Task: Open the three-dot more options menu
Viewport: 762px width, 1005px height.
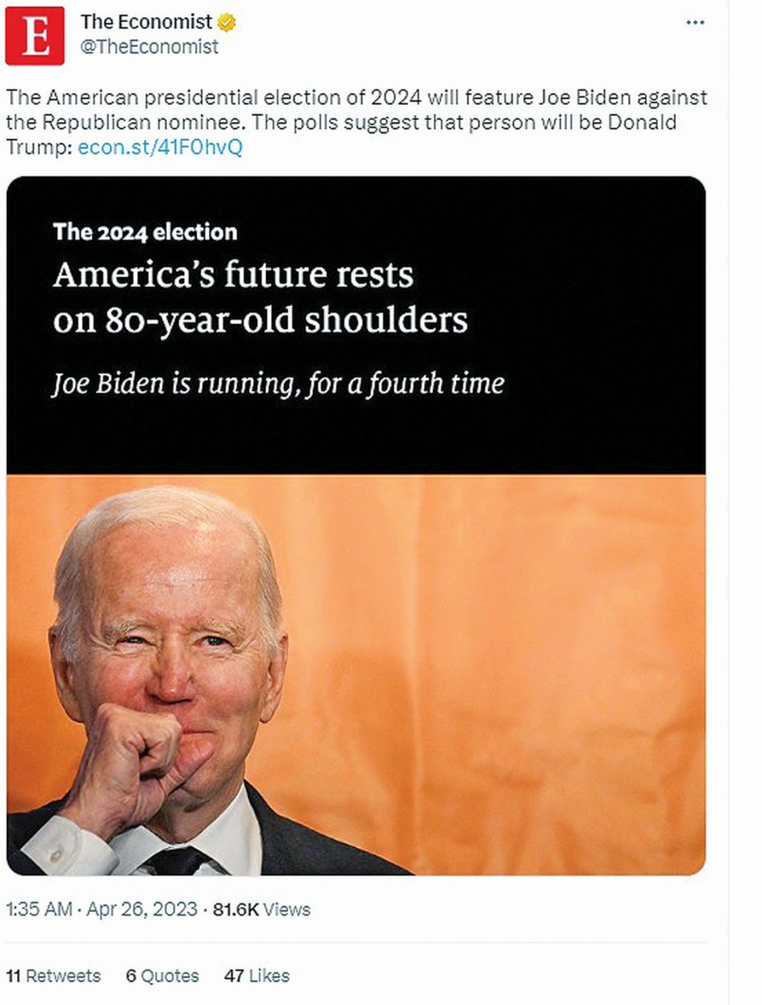Action: click(695, 23)
